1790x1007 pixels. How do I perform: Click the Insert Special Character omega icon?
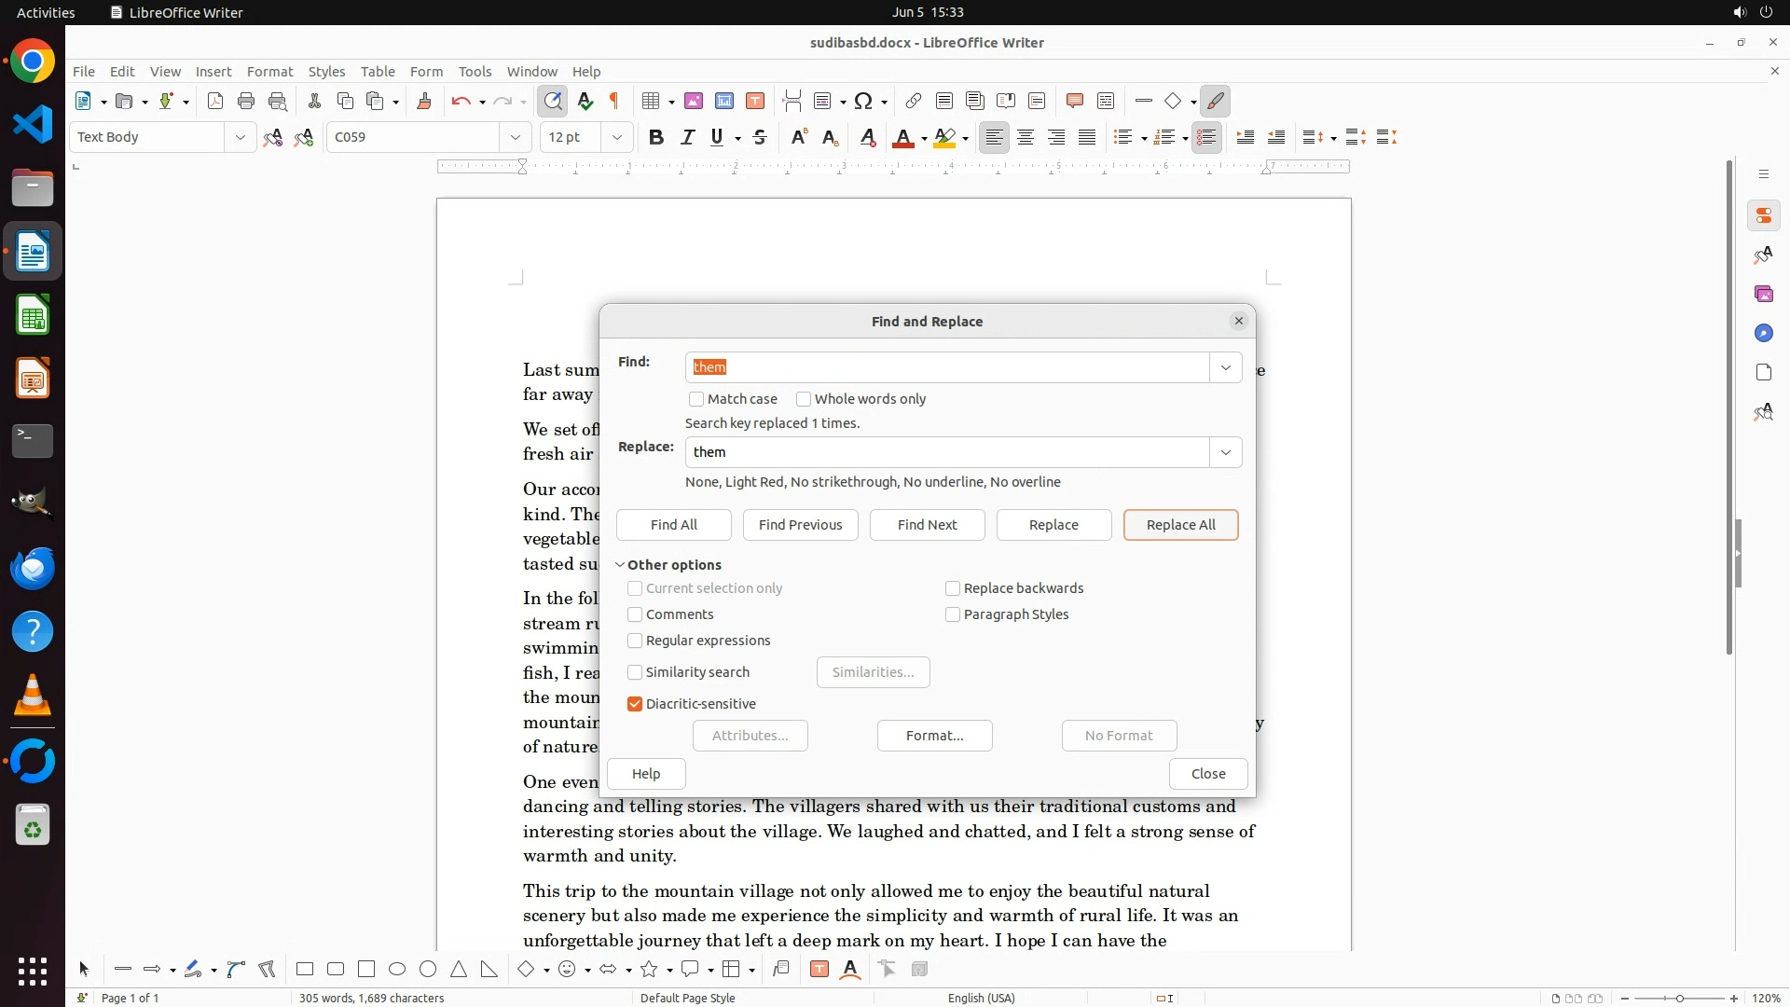(863, 101)
